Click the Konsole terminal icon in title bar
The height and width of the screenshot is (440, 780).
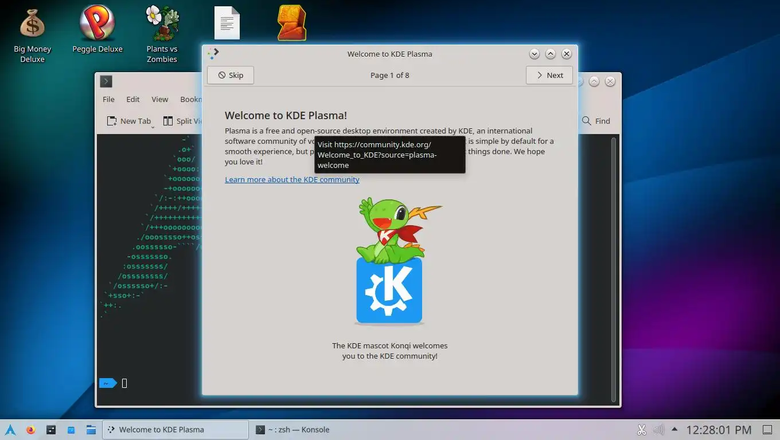pos(106,81)
